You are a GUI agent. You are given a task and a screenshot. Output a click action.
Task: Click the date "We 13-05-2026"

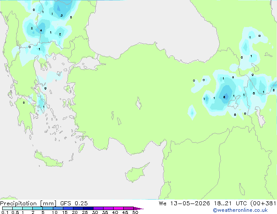pos(184,204)
